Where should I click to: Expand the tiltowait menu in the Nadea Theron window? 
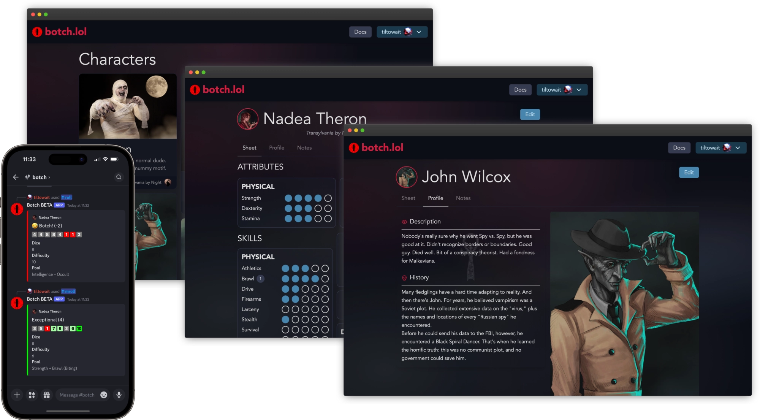click(x=562, y=90)
